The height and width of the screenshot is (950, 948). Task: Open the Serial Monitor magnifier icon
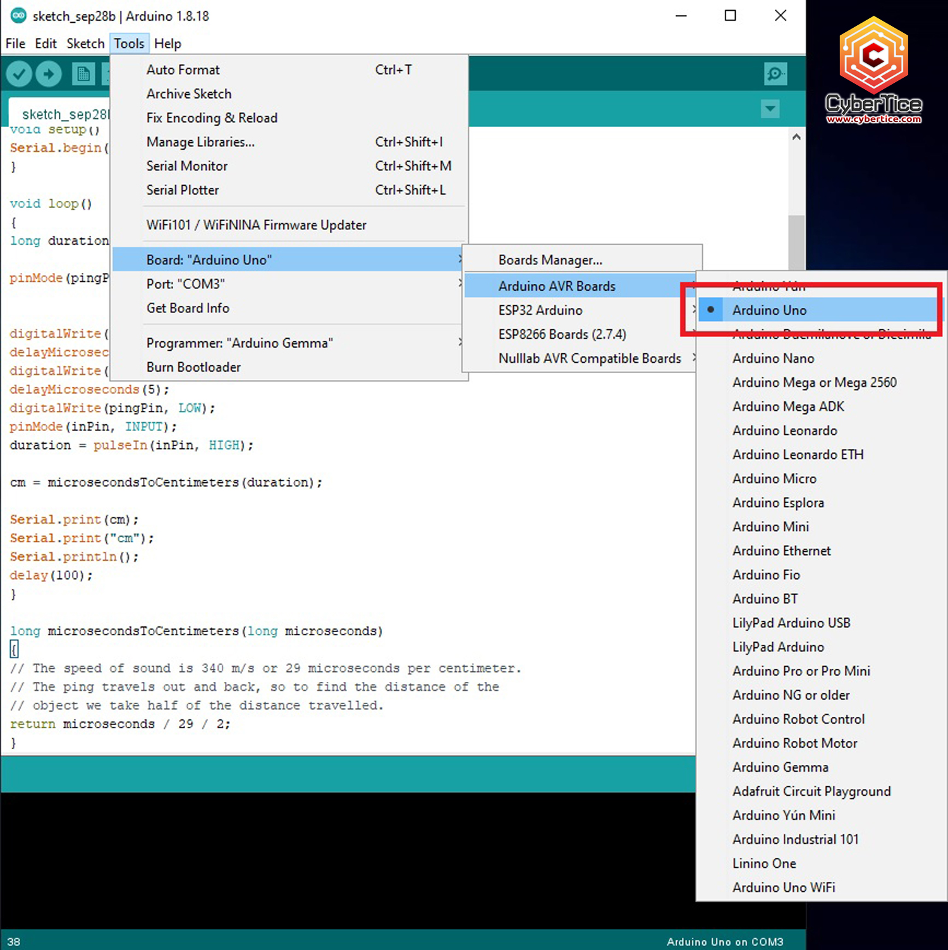click(775, 73)
